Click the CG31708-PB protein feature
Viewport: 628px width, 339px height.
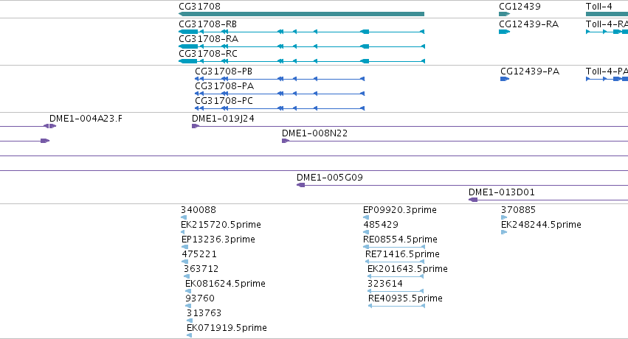coord(280,79)
